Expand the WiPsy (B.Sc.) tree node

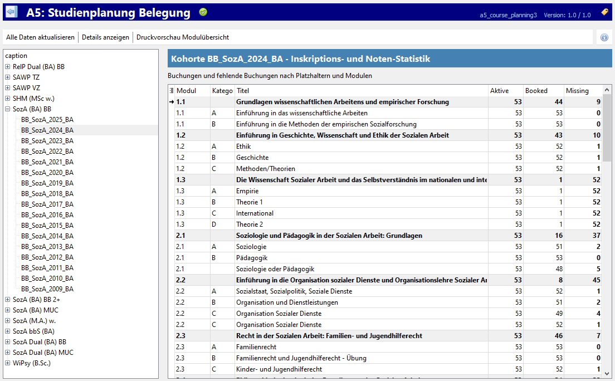click(7, 363)
